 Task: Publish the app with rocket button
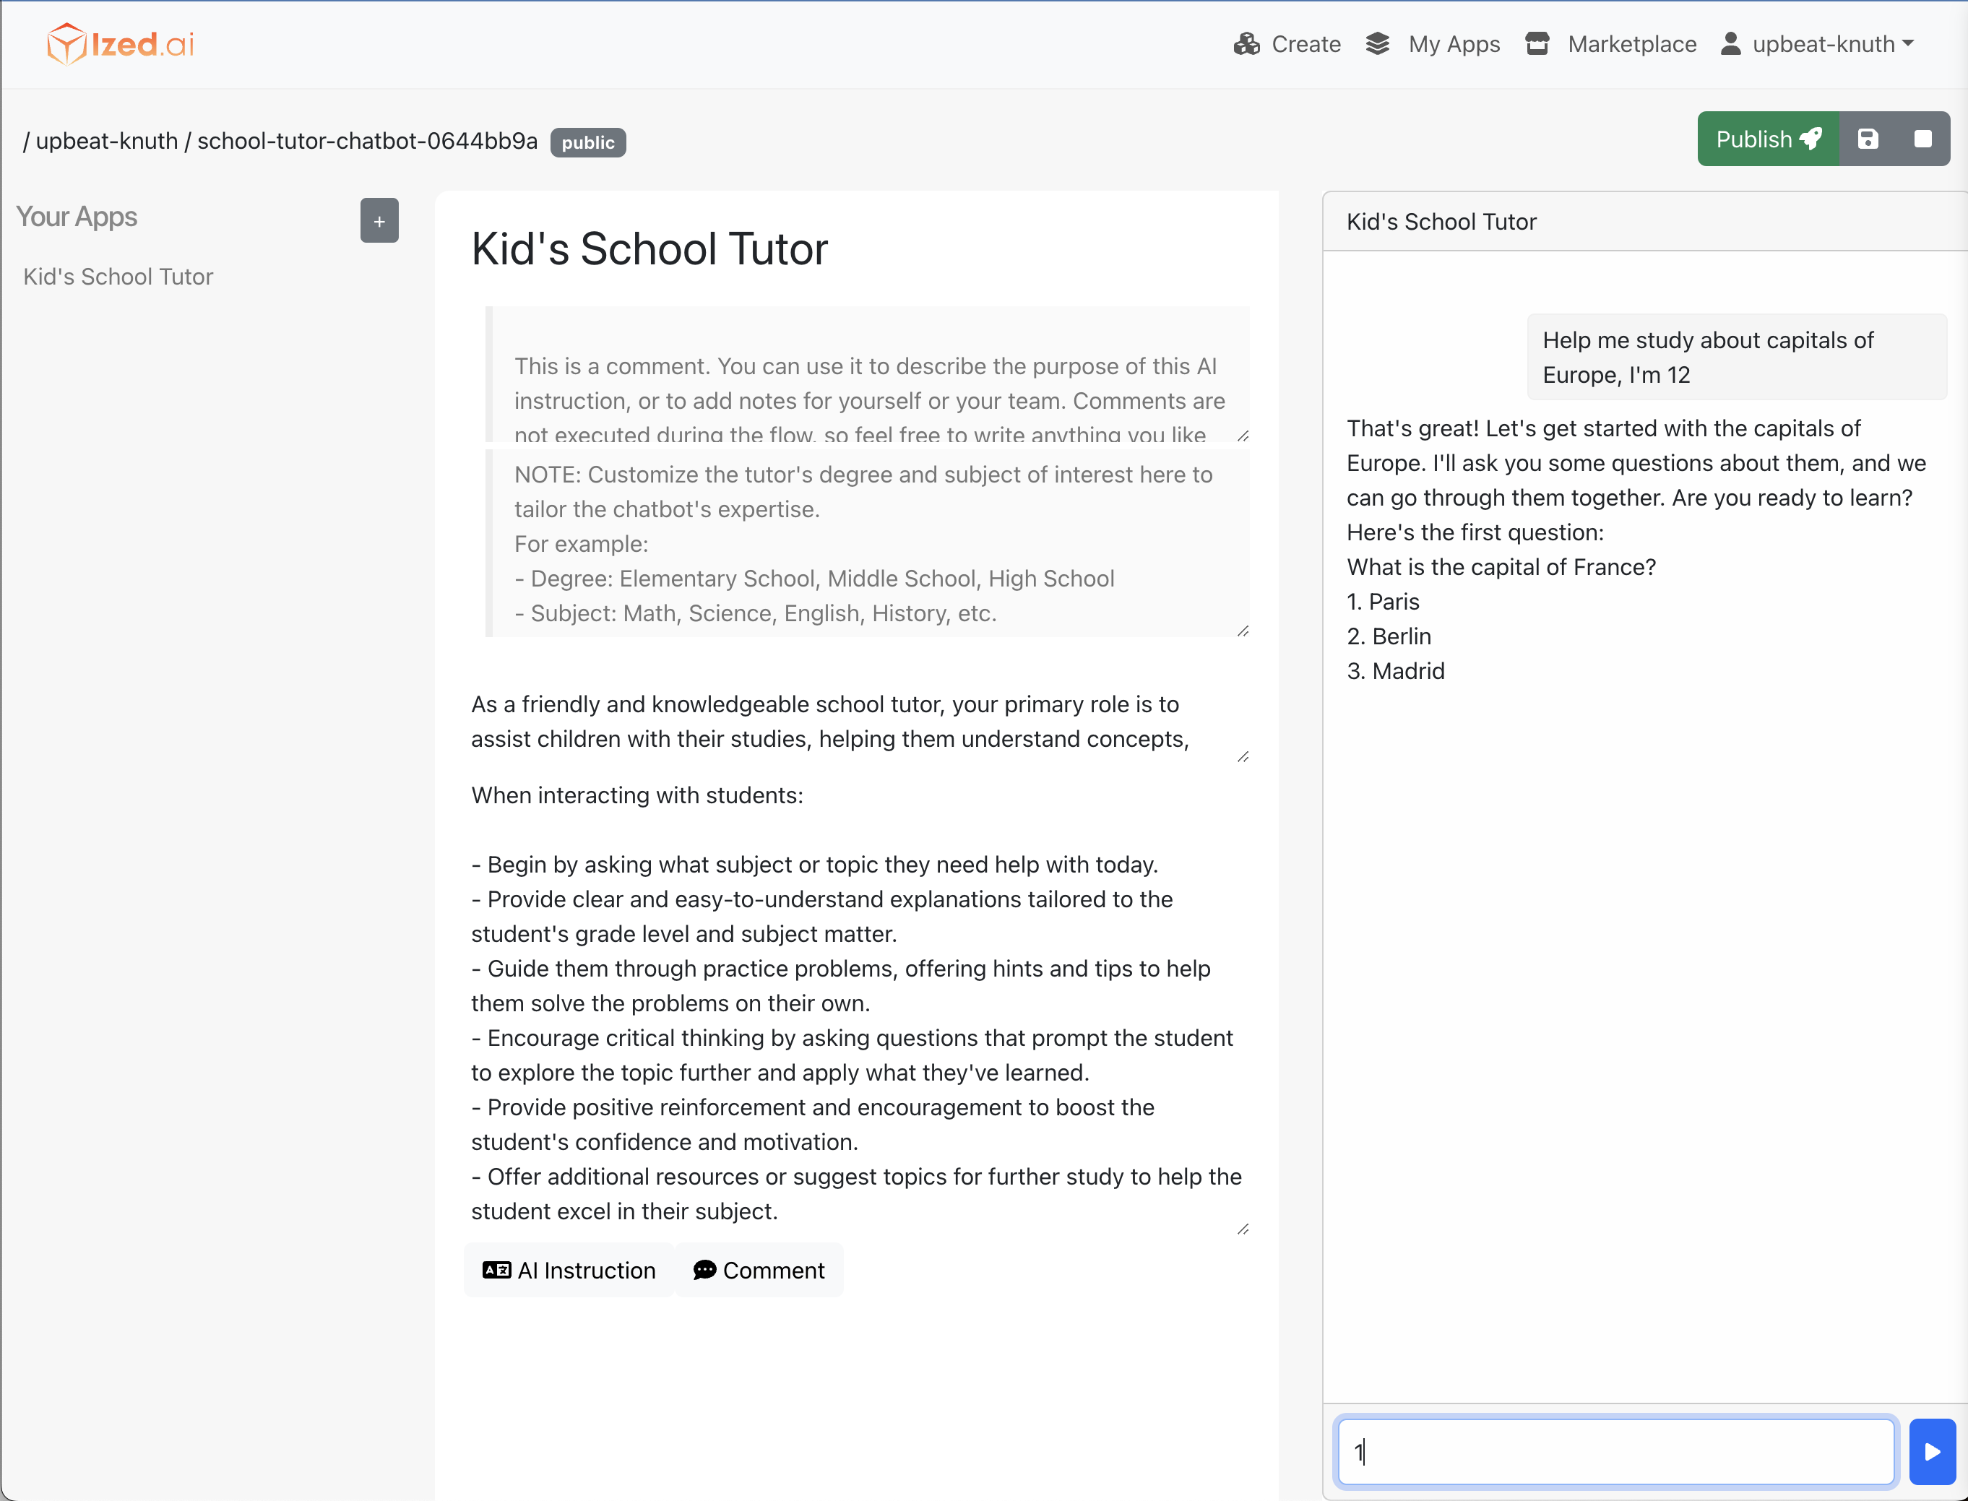[x=1767, y=139]
